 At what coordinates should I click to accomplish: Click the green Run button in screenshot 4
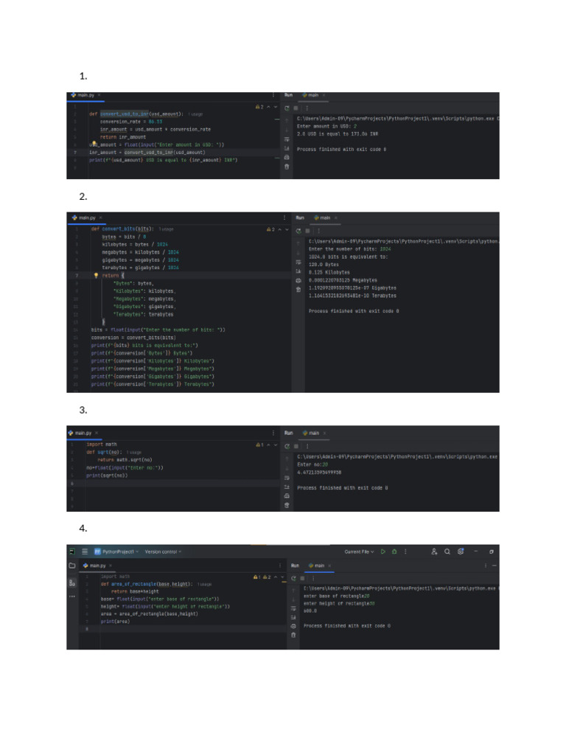coord(383,552)
